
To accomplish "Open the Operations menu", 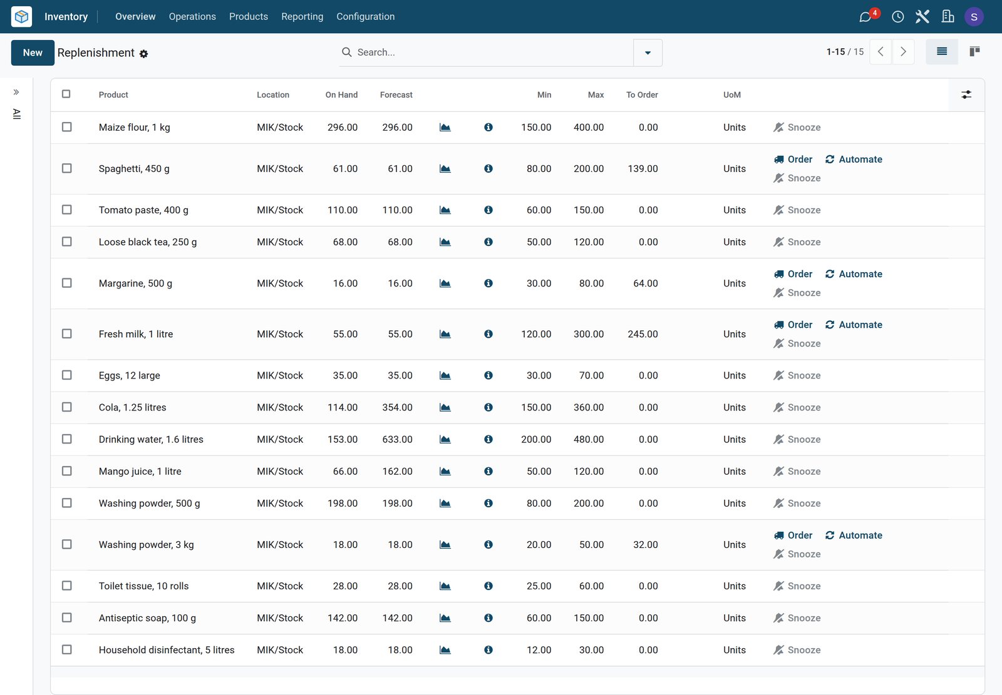I will (x=192, y=17).
